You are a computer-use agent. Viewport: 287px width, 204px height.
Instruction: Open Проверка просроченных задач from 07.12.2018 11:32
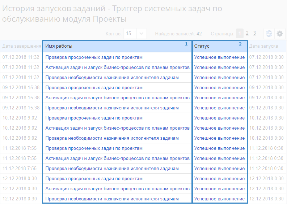point(94,57)
